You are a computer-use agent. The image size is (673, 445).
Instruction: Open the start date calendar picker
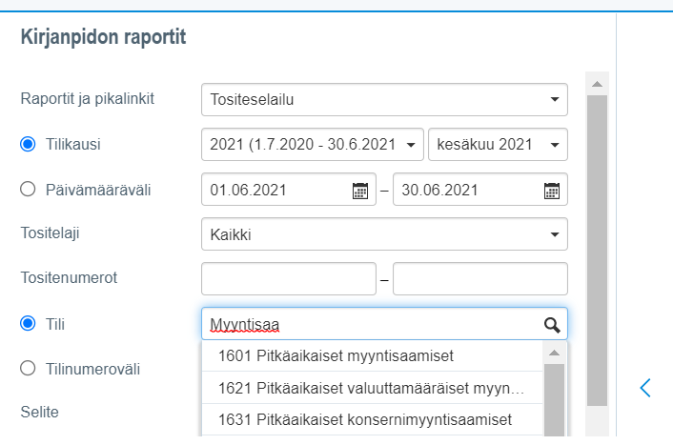coord(360,191)
